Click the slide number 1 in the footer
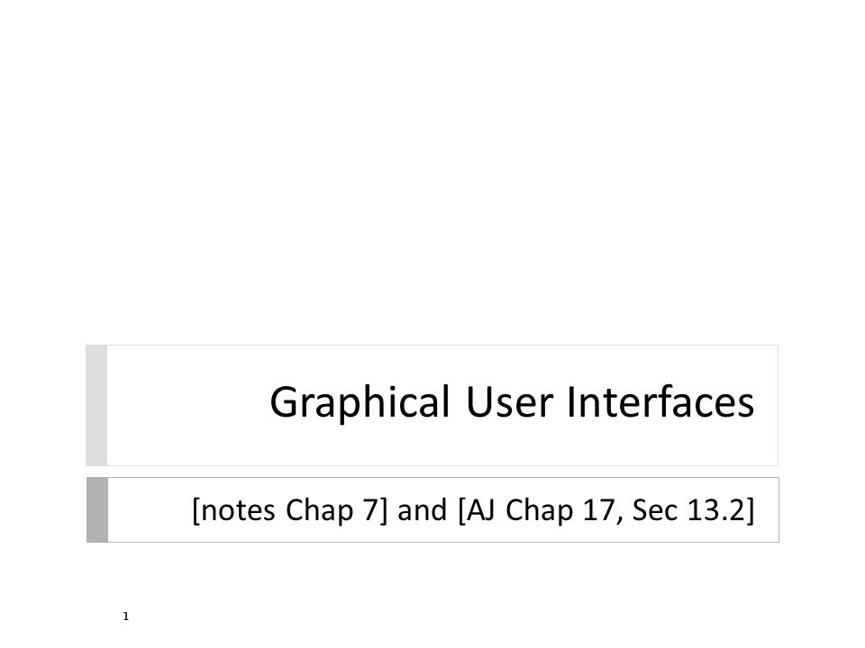Image resolution: width=865 pixels, height=648 pixels. 126,616
